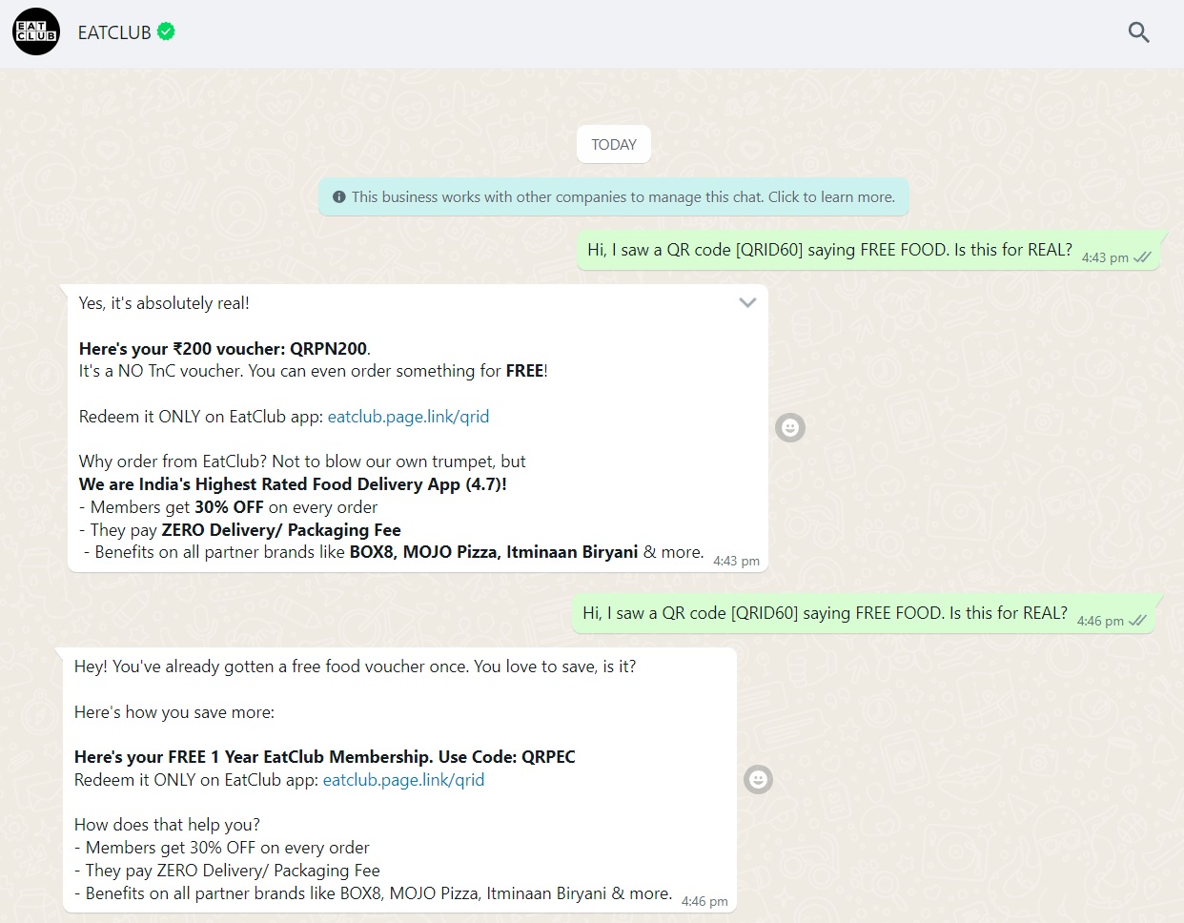
Task: Click 'We are India's Highest Rated Food Delivery App' line
Action: point(293,484)
